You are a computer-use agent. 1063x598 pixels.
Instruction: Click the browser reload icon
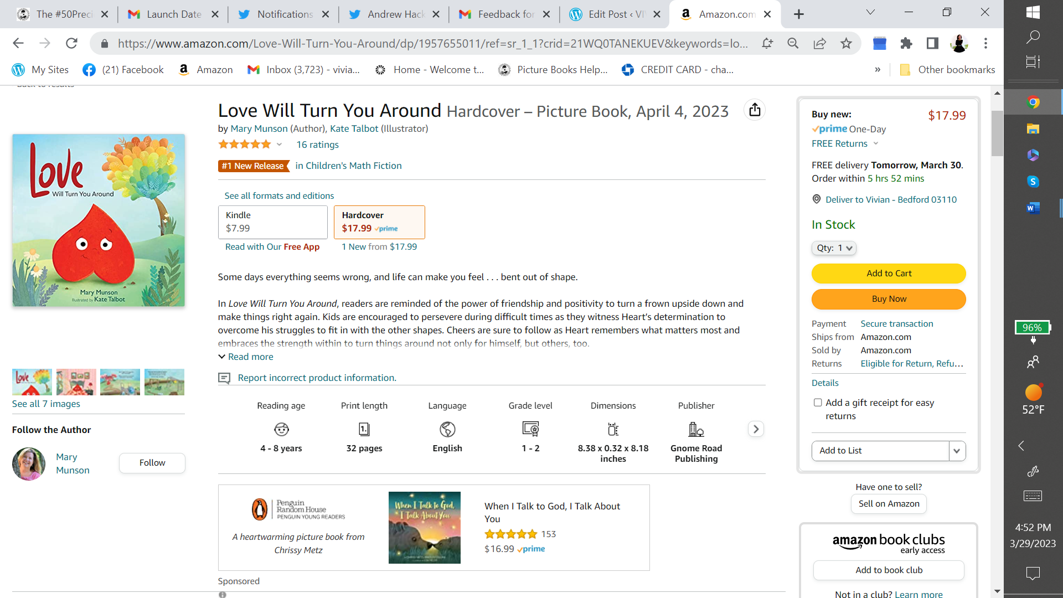pyautogui.click(x=71, y=43)
